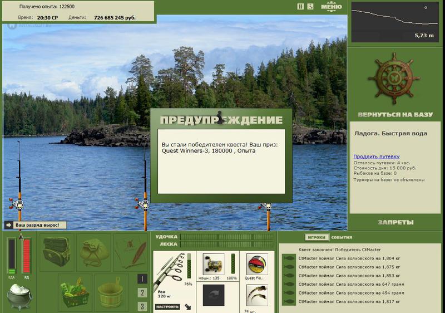Click the arrow icon next to НАСТРОИТЬ
445x313 pixels.
click(x=187, y=307)
